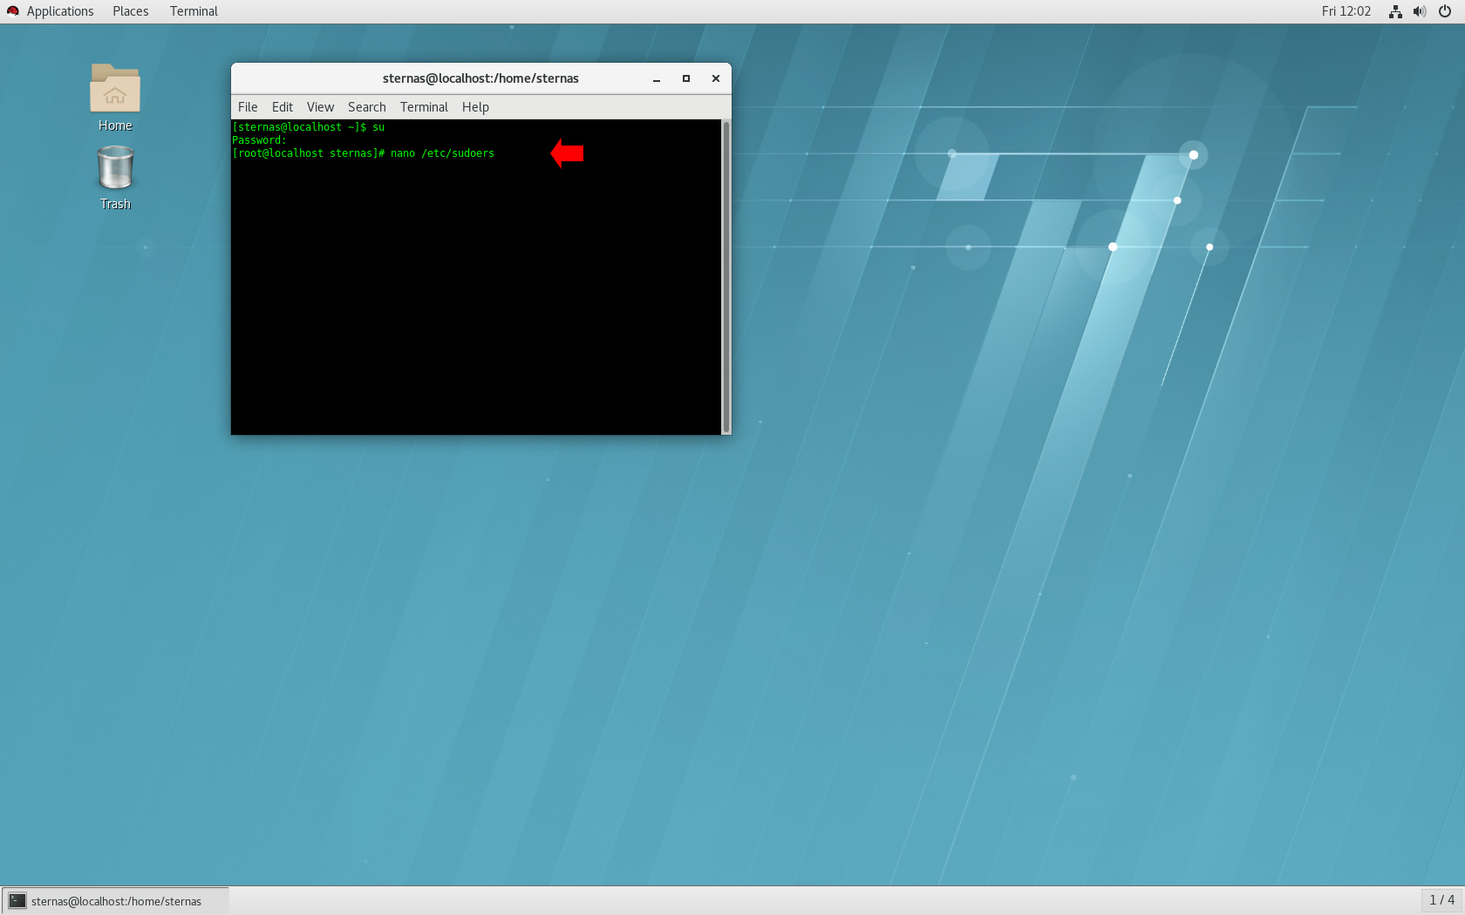Click the '[root@localhost sternas]#' prompt

309,153
